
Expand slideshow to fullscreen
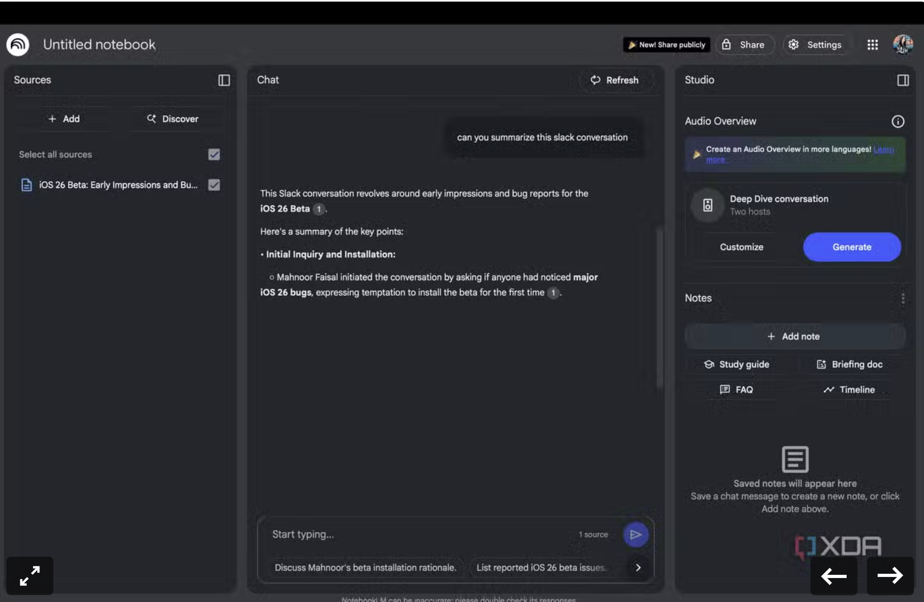30,575
